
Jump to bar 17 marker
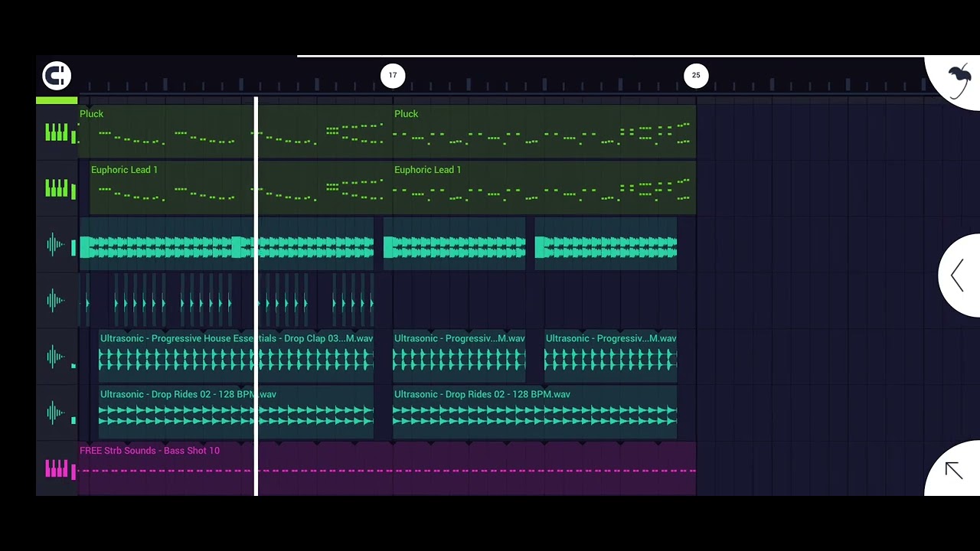(393, 75)
